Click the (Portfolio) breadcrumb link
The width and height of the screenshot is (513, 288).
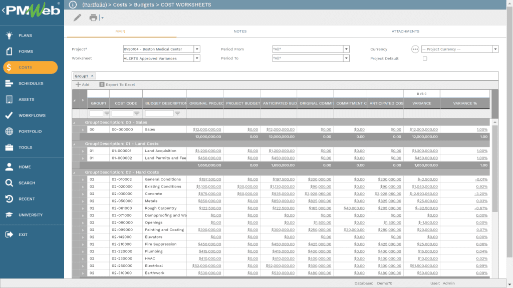pos(95,4)
